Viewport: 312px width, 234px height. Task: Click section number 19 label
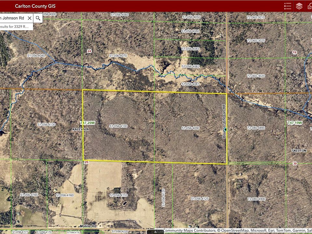pyautogui.click(x=294, y=53)
